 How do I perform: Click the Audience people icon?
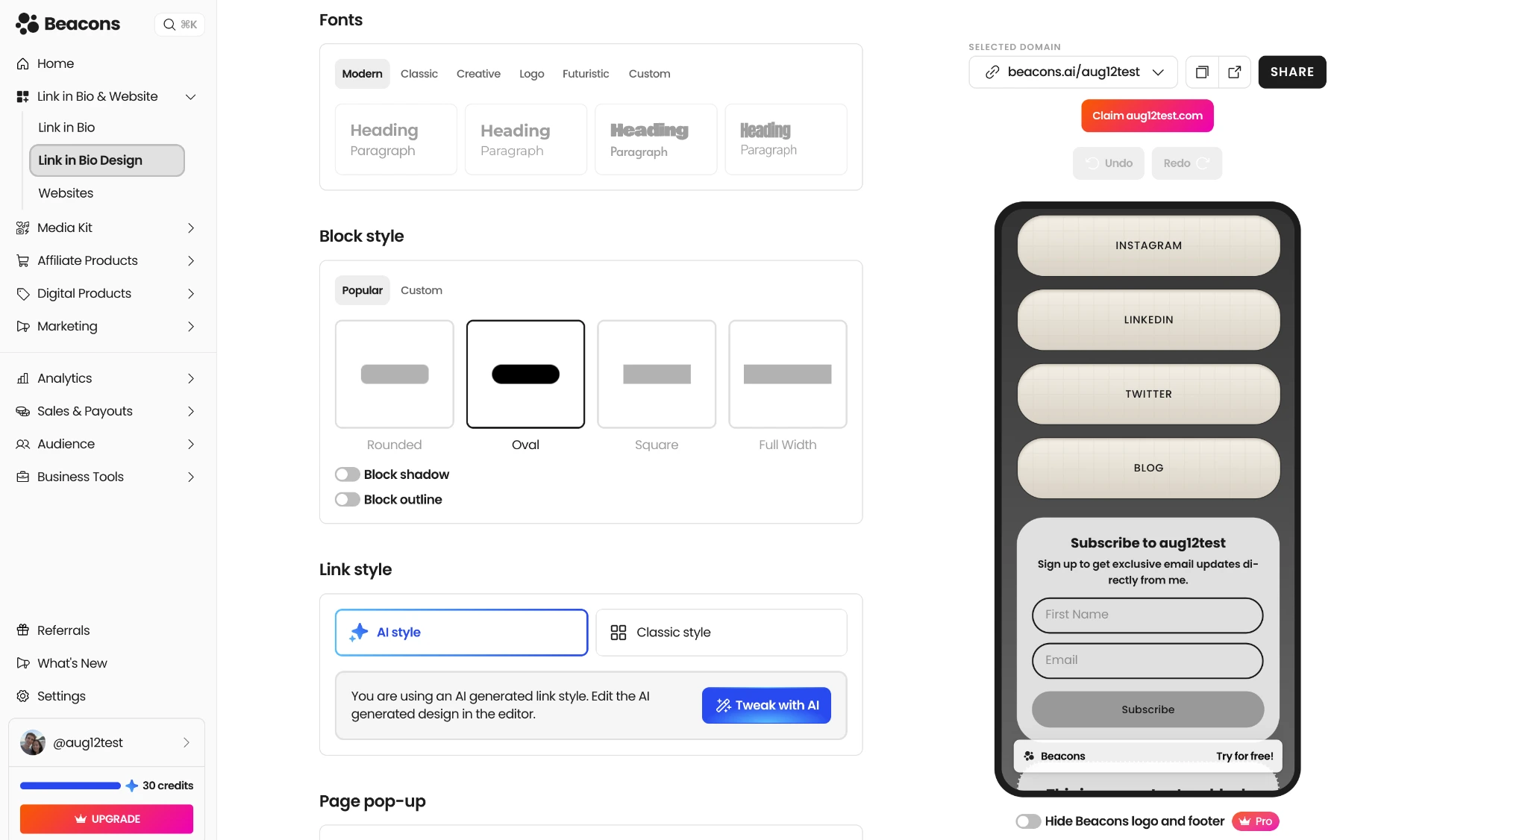[x=23, y=444]
